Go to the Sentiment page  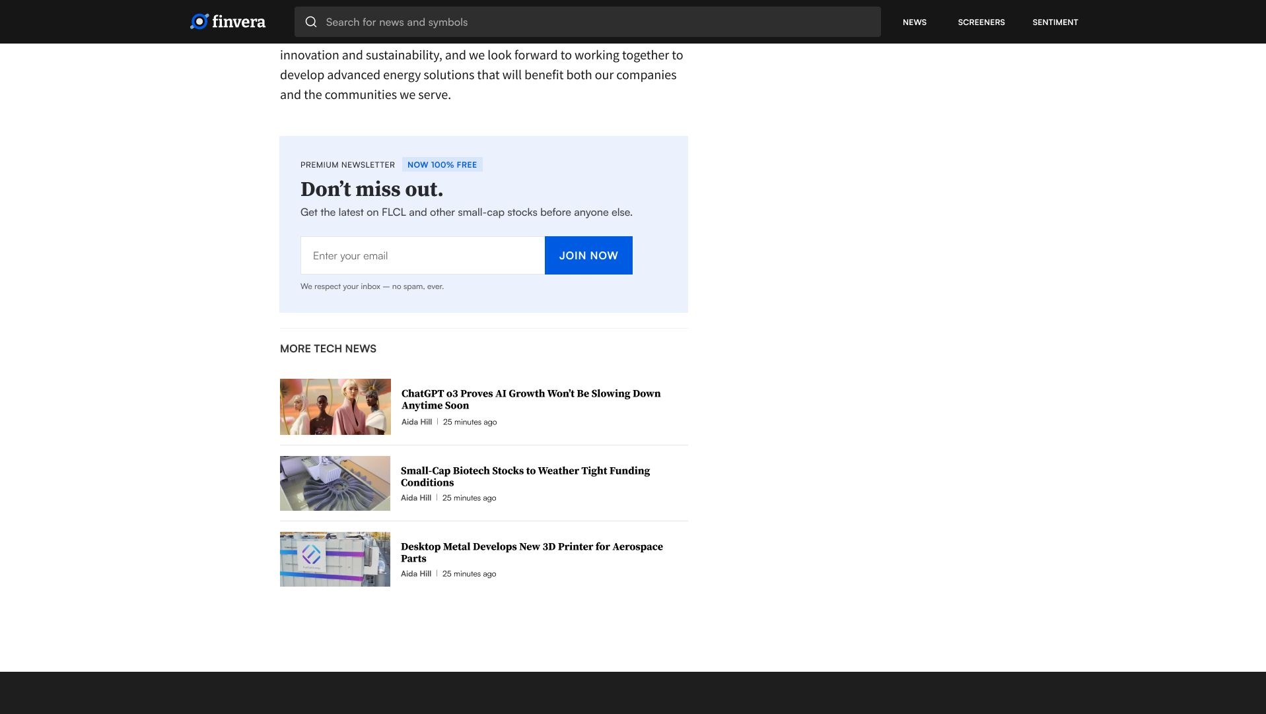tap(1055, 22)
